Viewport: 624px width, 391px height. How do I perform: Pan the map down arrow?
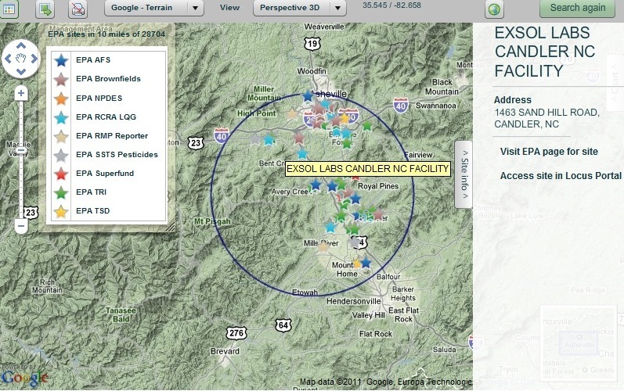[21, 72]
